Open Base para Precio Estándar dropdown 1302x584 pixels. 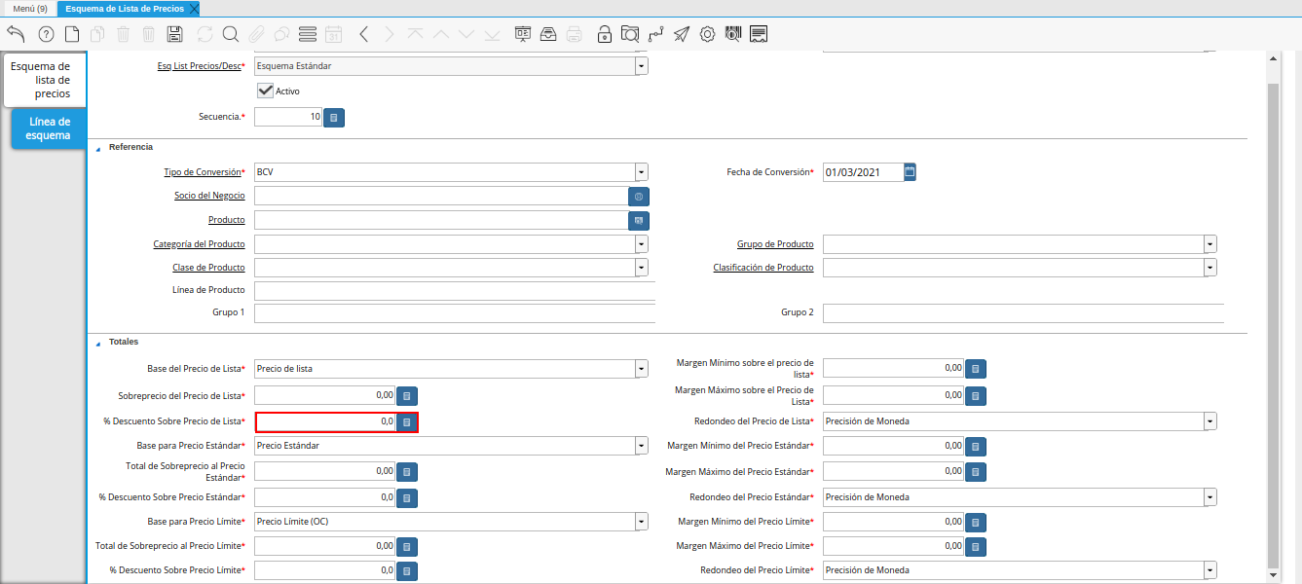[641, 446]
